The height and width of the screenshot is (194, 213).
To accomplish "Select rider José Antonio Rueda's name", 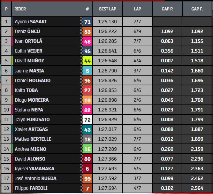I will point(36,178).
